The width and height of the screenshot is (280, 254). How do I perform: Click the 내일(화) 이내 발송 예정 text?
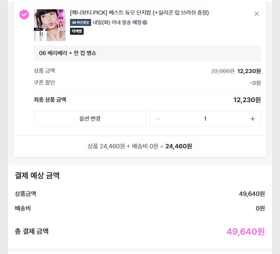pyautogui.click(x=117, y=22)
